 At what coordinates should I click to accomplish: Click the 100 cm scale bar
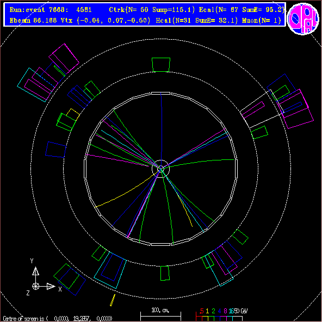click(x=160, y=316)
